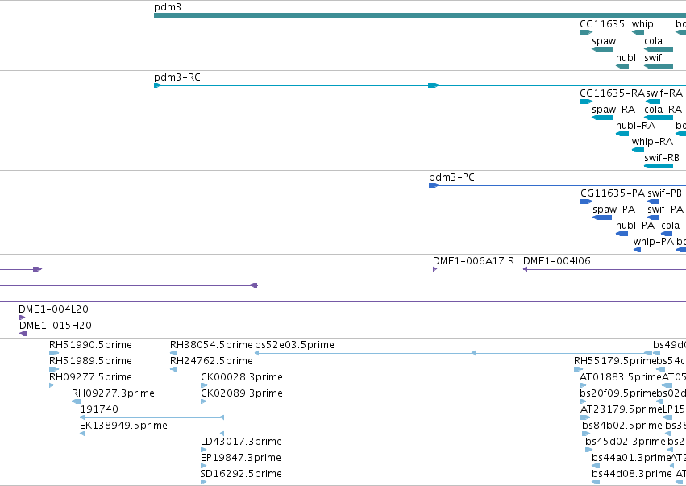Click the swif-PB protein feature

pos(653,201)
